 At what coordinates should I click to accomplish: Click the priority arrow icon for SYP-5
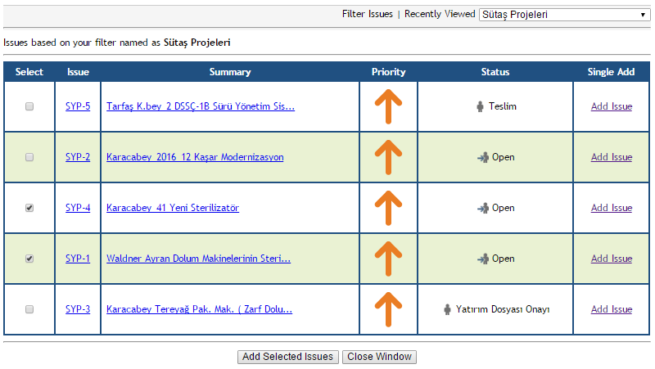click(388, 106)
